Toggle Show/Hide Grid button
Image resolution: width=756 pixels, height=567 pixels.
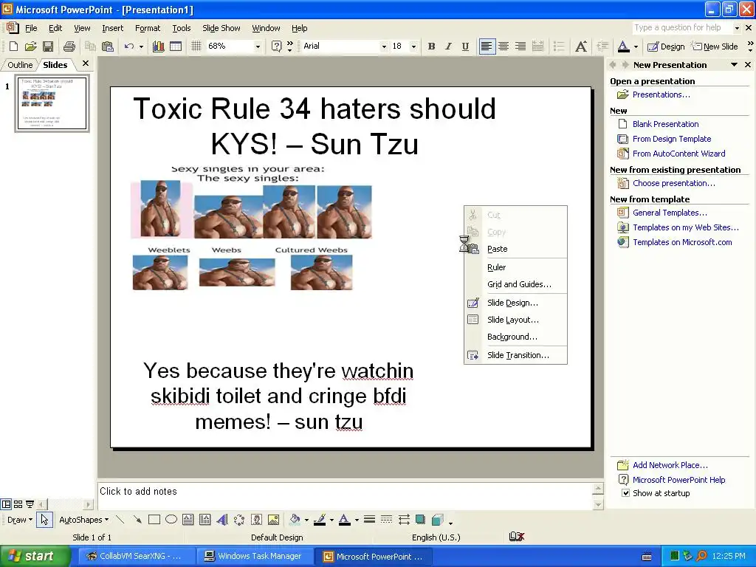point(196,47)
